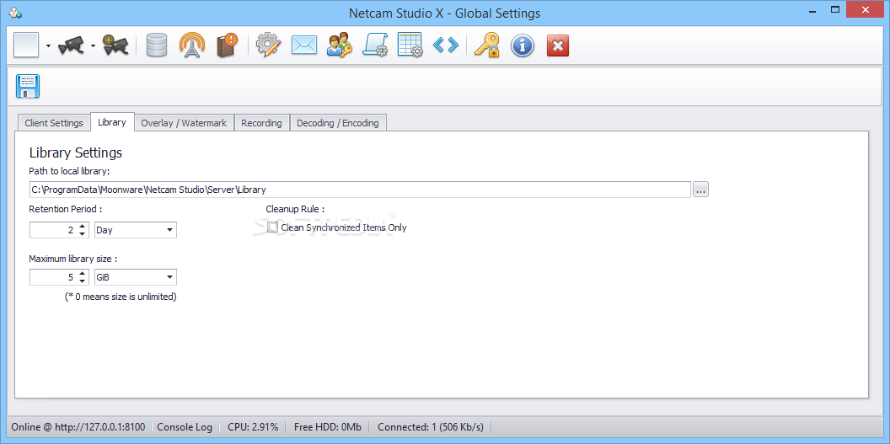Open the Console Log in status bar
The height and width of the screenshot is (444, 890).
(x=185, y=427)
